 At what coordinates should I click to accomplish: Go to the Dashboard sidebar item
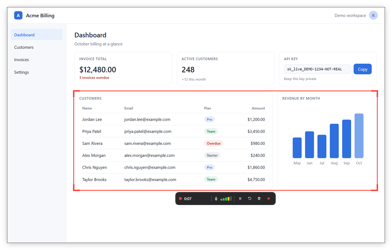(37, 35)
